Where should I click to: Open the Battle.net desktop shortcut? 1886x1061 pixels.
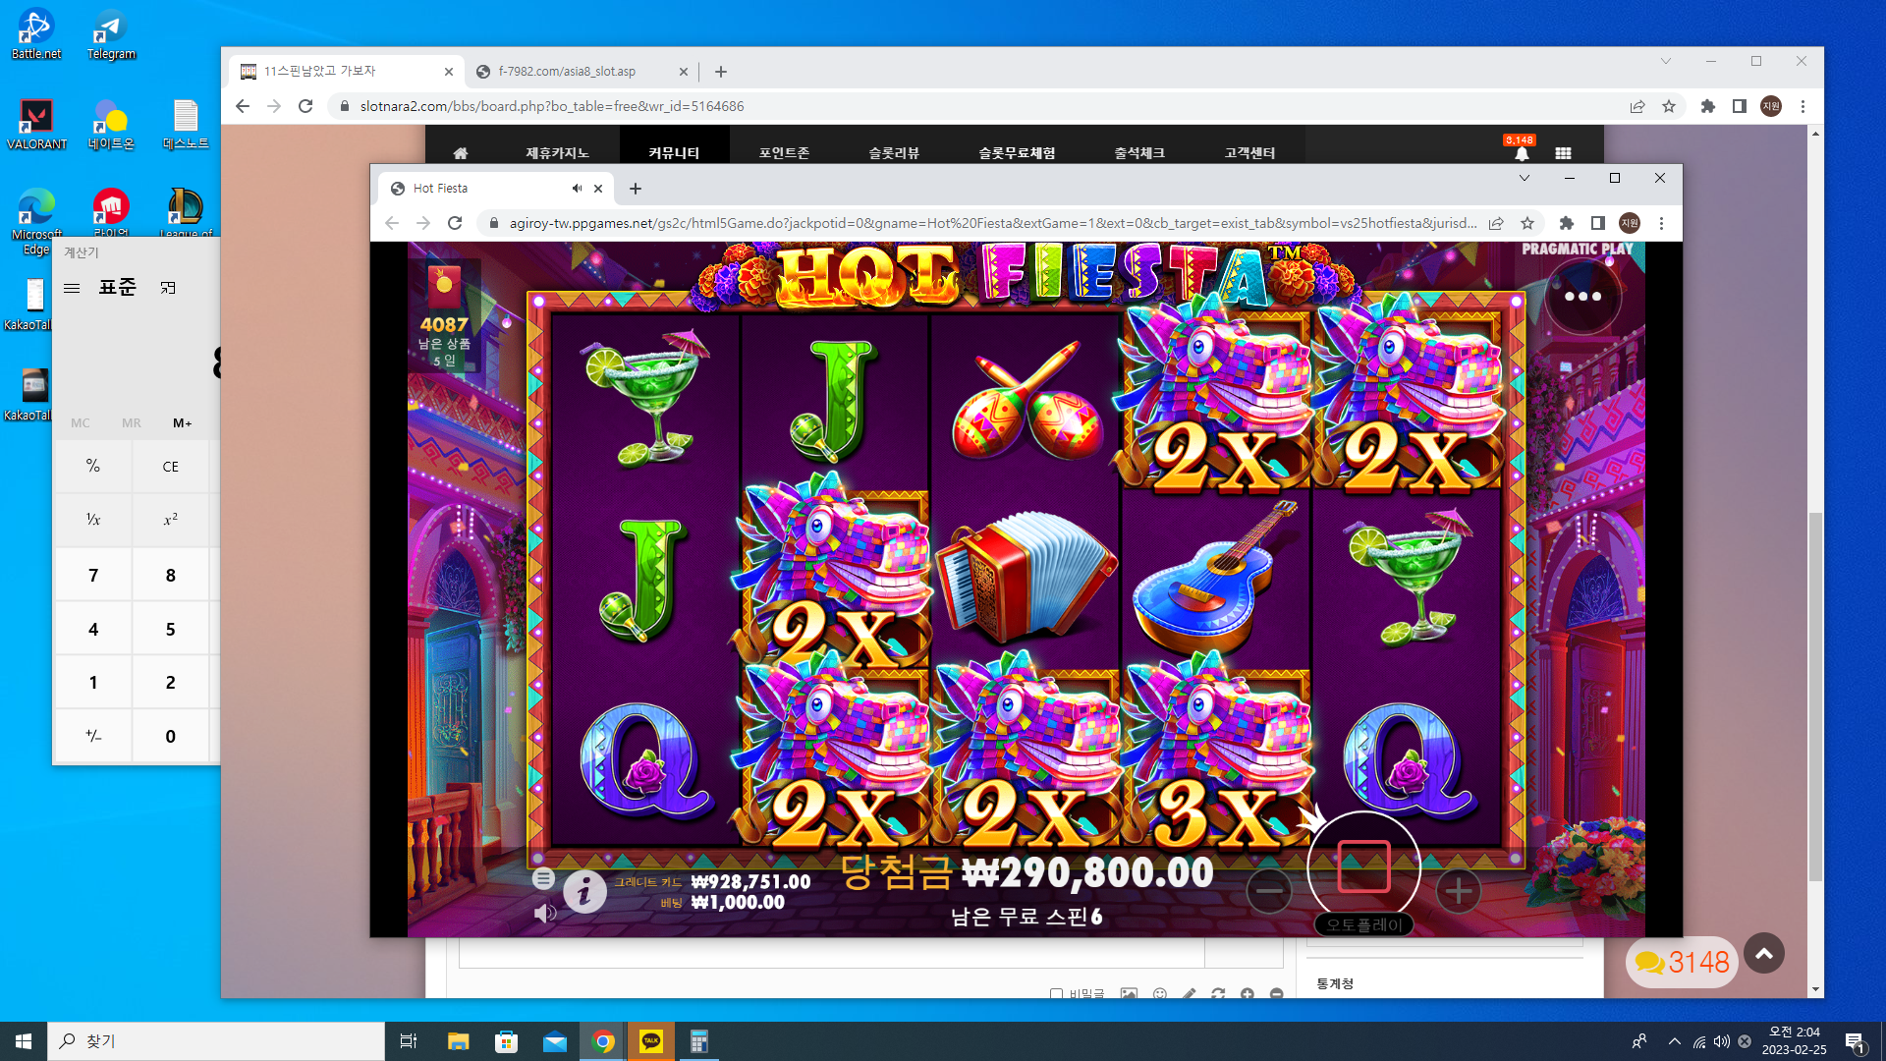pyautogui.click(x=36, y=34)
